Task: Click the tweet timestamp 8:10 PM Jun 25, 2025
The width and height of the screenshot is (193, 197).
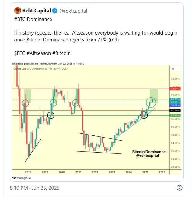Action: click(34, 188)
